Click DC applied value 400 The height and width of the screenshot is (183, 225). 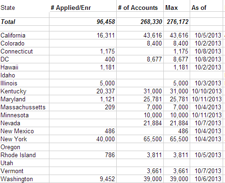83,59
